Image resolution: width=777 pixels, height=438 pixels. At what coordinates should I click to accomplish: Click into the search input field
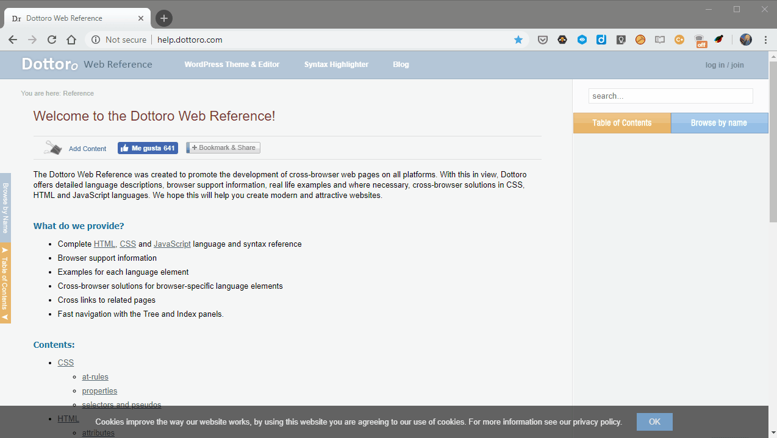coord(670,96)
